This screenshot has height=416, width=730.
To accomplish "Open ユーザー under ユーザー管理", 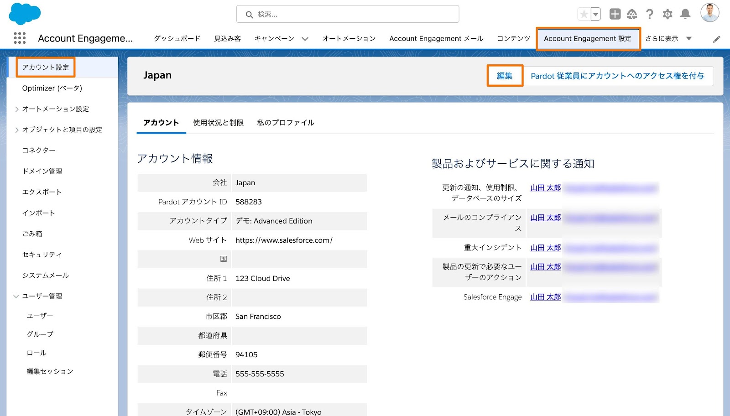I will (40, 316).
